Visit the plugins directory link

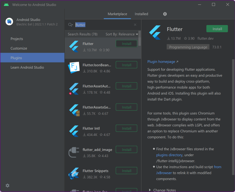169,155
